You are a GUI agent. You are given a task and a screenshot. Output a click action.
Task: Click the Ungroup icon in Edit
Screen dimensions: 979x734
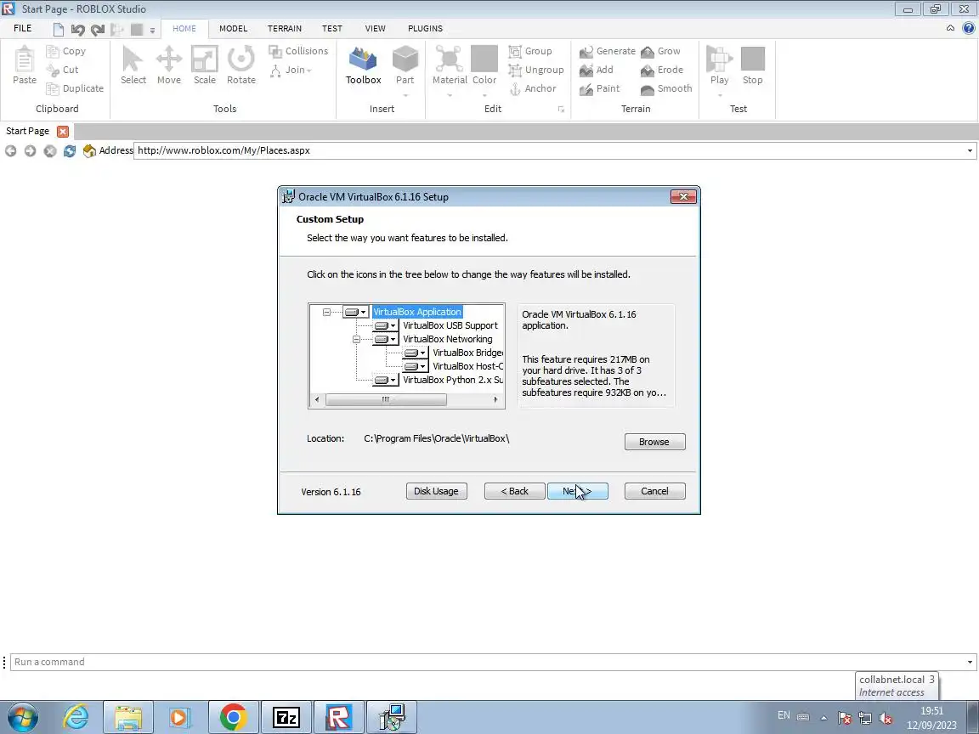point(515,70)
